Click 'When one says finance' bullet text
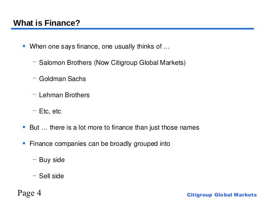265x199 pixels. [100, 47]
